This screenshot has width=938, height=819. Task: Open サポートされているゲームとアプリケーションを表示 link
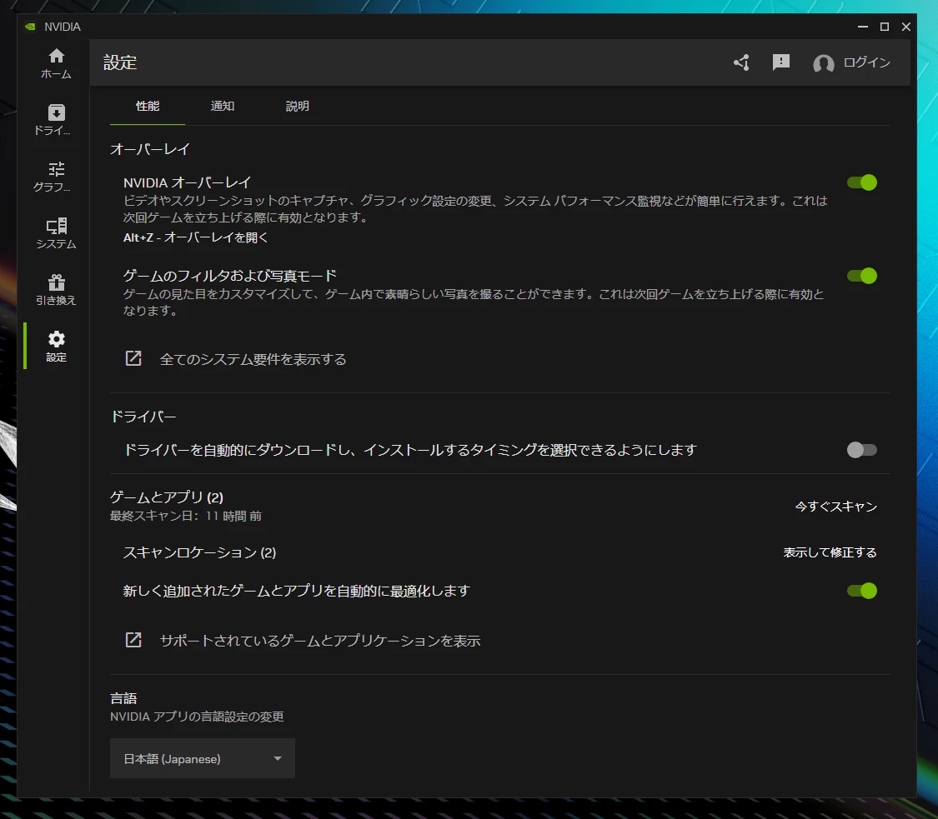320,640
